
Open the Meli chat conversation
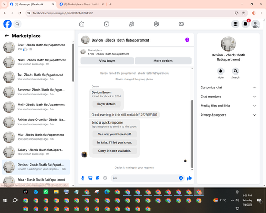(36, 107)
